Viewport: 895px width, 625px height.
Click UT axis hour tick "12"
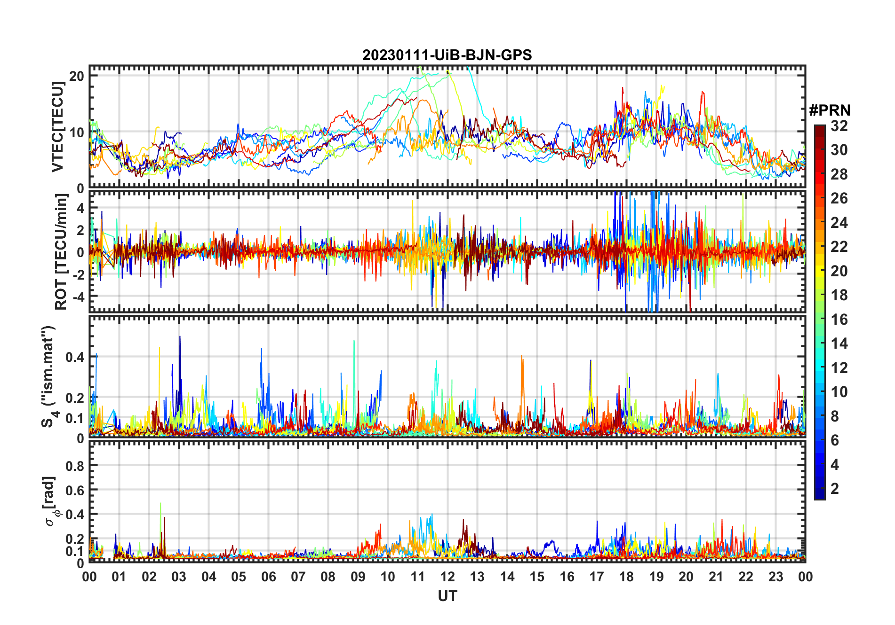(x=447, y=577)
